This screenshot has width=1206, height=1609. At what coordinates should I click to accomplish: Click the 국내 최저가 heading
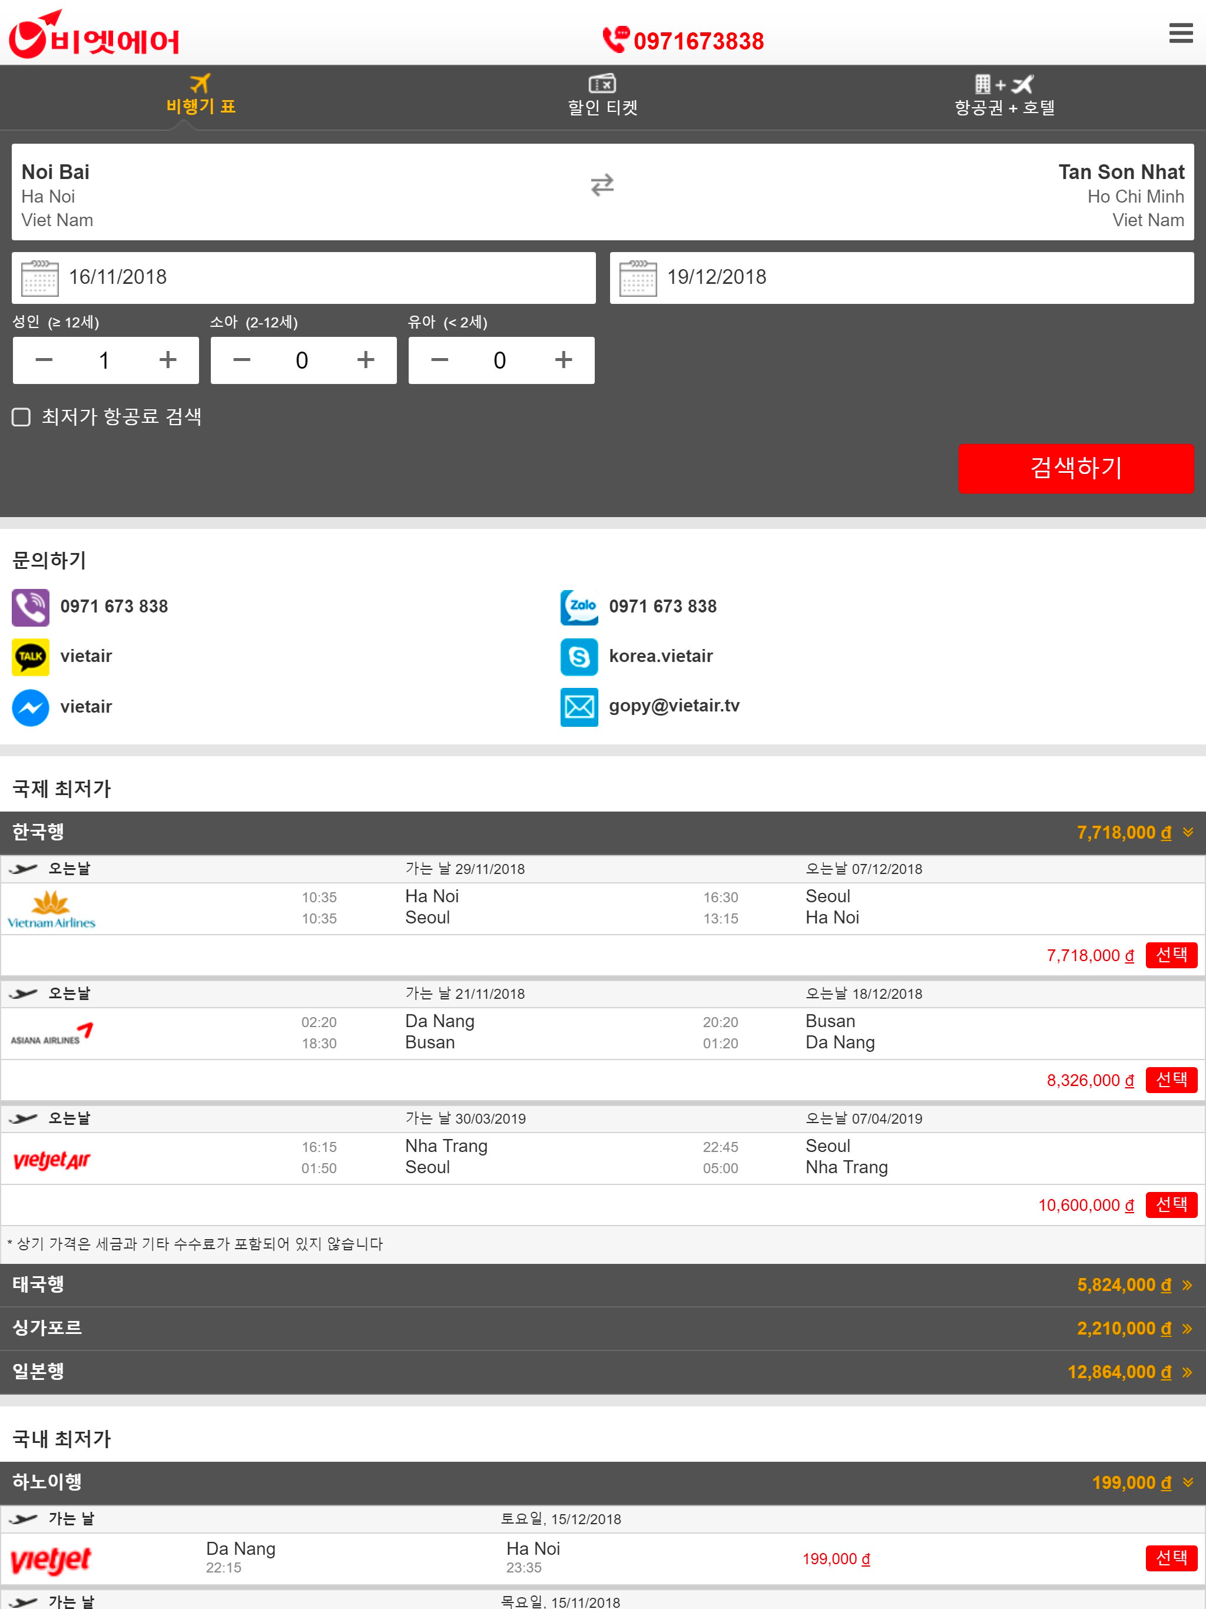tap(62, 1439)
